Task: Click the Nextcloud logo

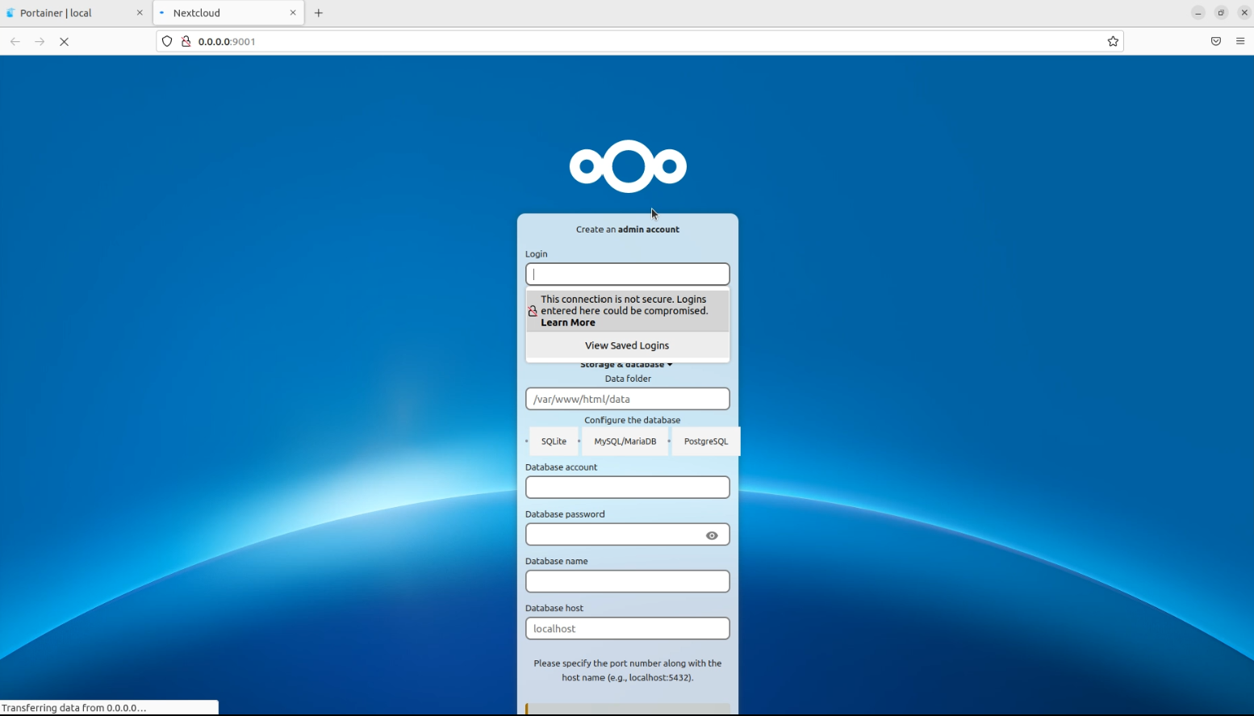Action: click(628, 166)
